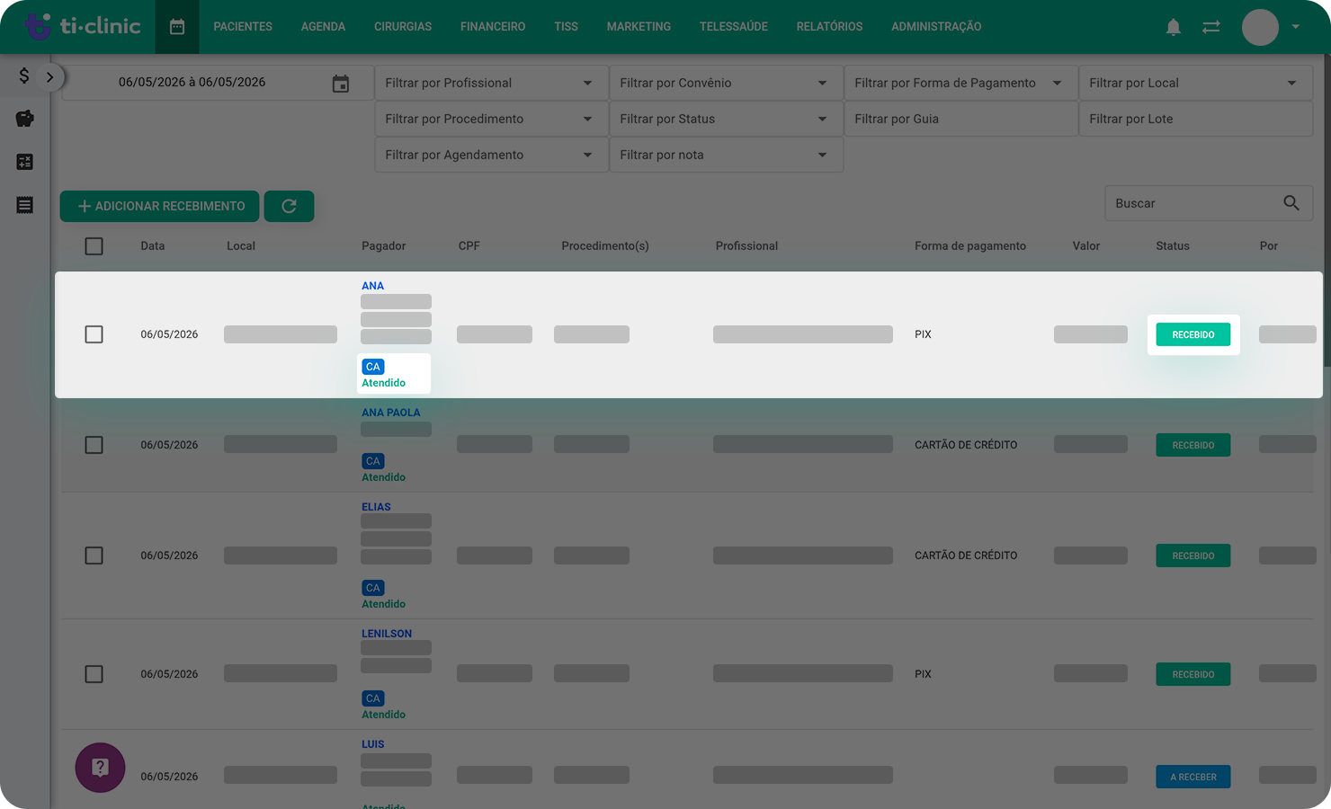
Task: Open payer link ELIAS
Action: [x=376, y=507]
